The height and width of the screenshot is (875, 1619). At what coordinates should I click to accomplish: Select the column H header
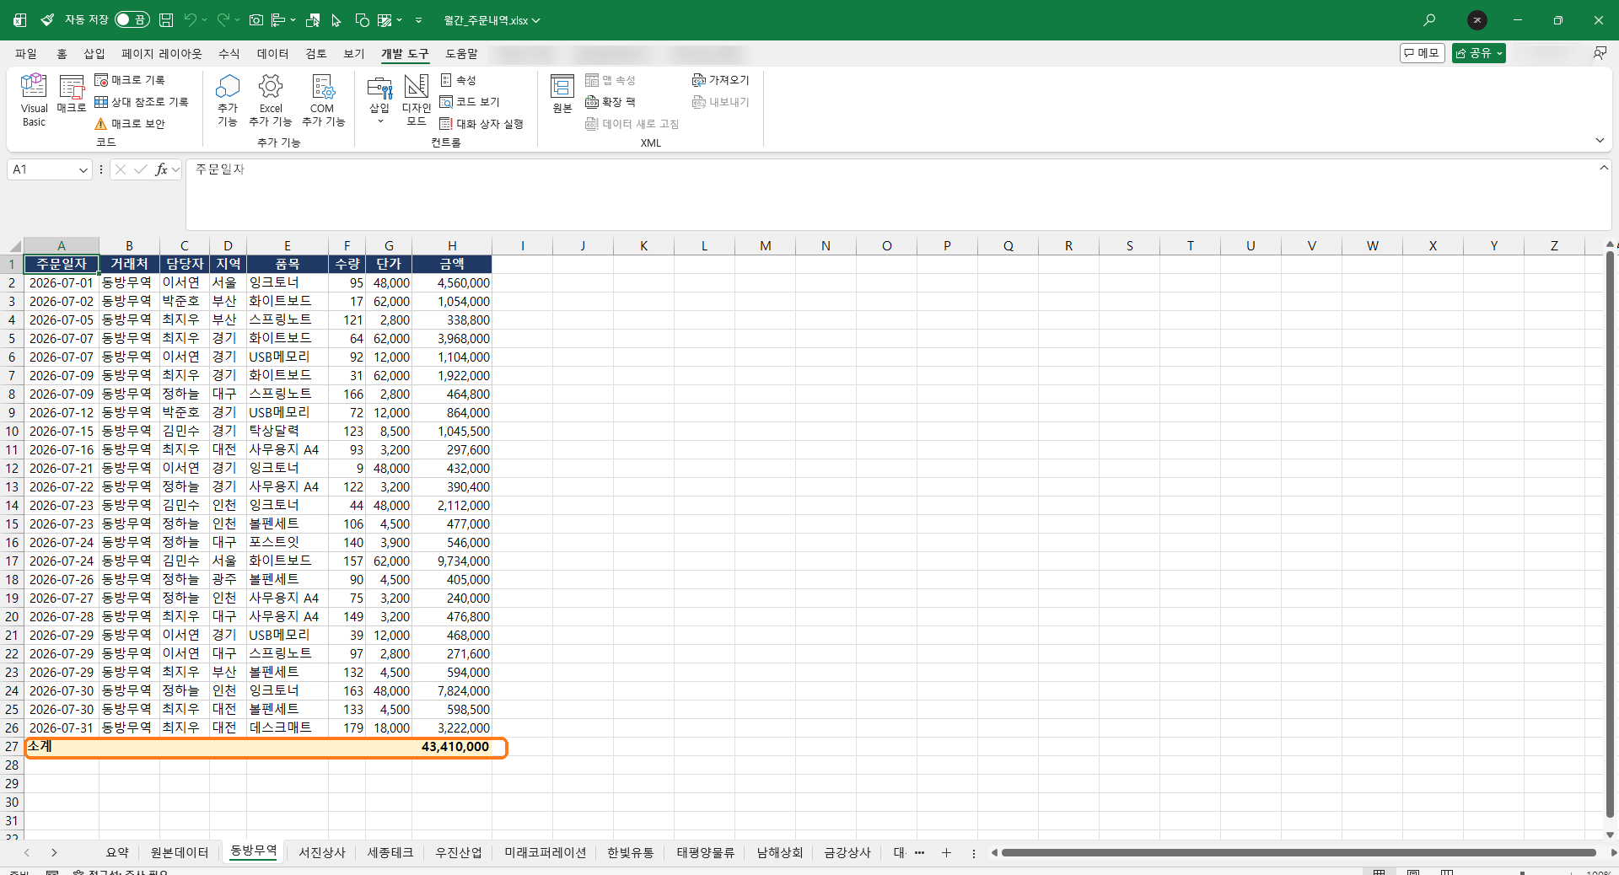(x=452, y=246)
